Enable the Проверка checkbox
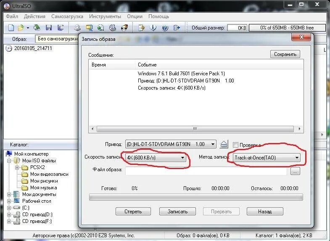Screen dimensions: 330x241 point(235,145)
